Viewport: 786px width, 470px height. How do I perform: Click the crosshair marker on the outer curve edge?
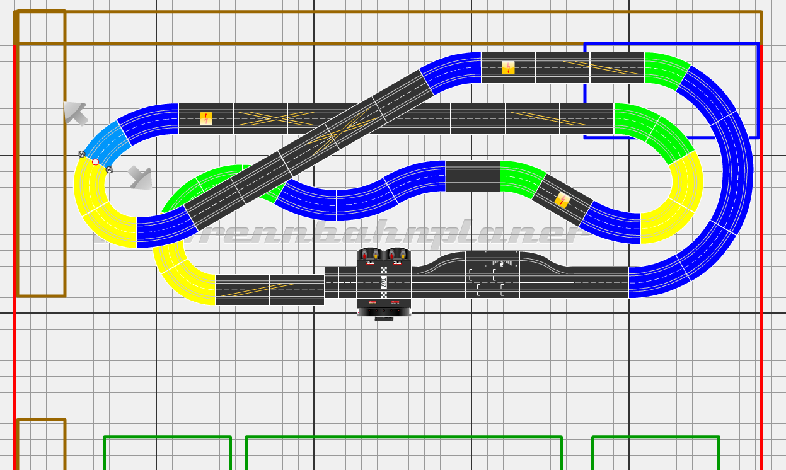tap(81, 154)
